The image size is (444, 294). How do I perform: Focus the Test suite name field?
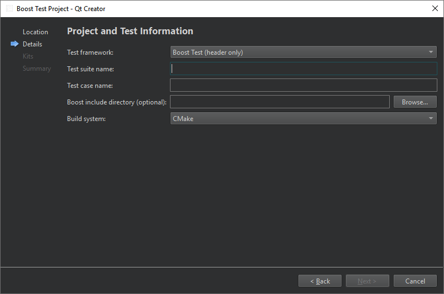click(x=303, y=69)
